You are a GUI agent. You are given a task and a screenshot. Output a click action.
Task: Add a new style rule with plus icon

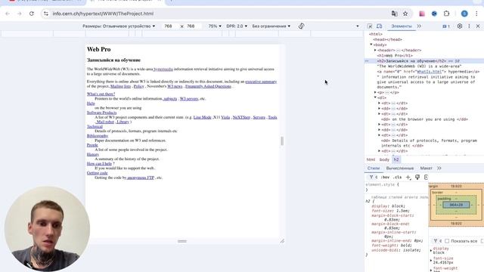tap(408, 177)
